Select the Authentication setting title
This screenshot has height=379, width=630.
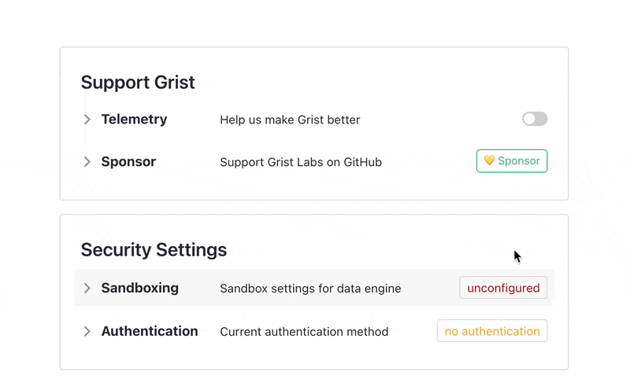click(150, 331)
